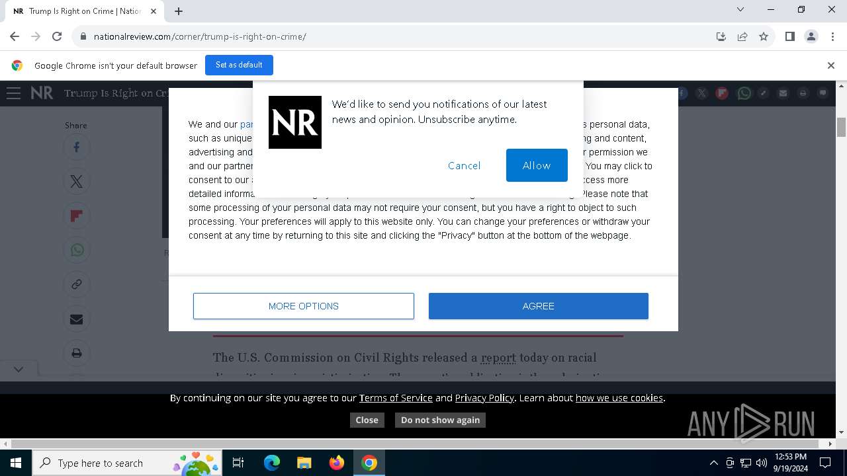The width and height of the screenshot is (847, 476).
Task: Collapse the bottom panel chevron
Action: point(19,369)
